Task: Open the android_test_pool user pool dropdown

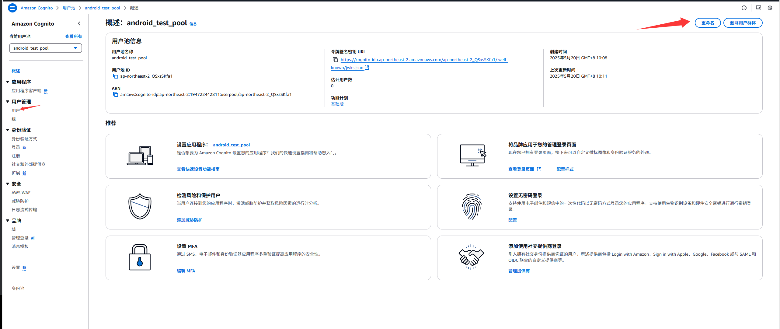Action: 45,48
